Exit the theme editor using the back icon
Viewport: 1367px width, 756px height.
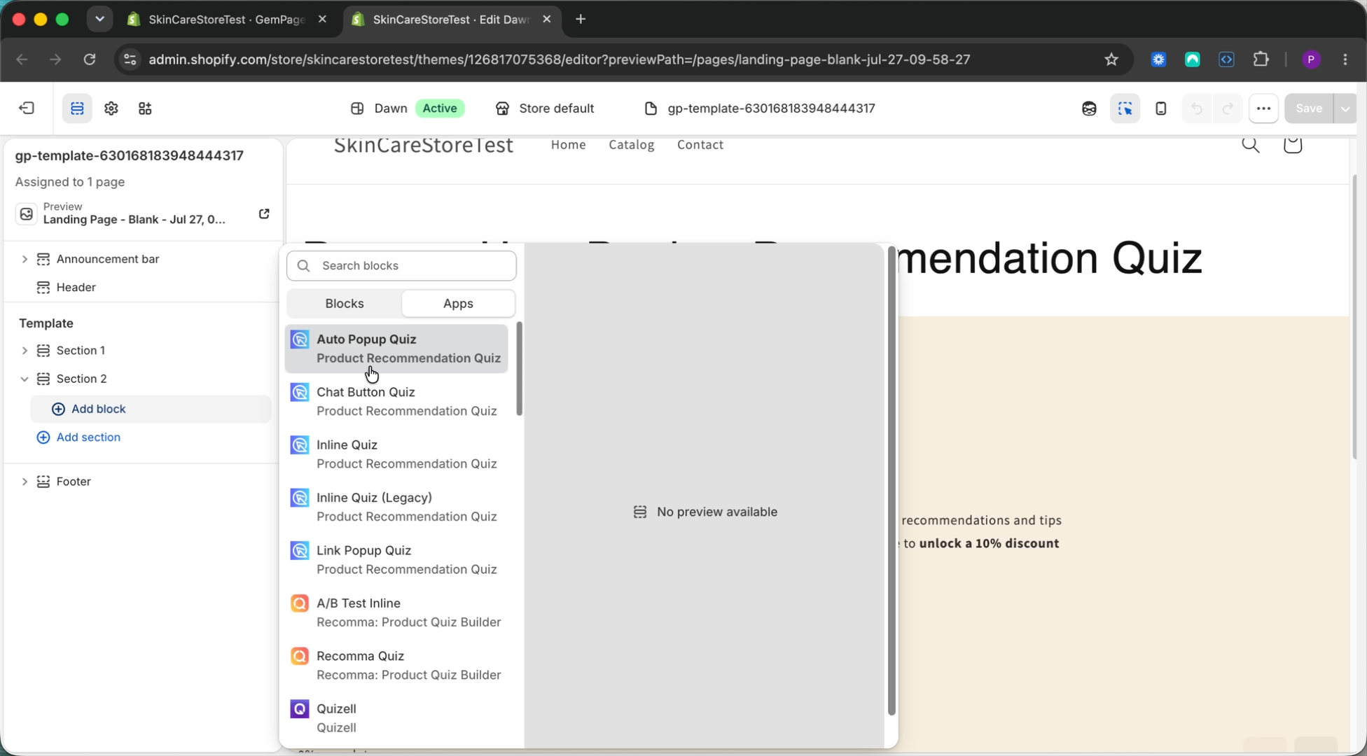pyautogui.click(x=27, y=108)
